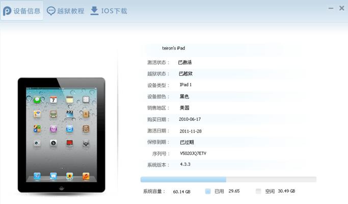Image resolution: width=348 pixels, height=204 pixels.
Task: Click the iPad device image
Action: click(x=62, y=135)
